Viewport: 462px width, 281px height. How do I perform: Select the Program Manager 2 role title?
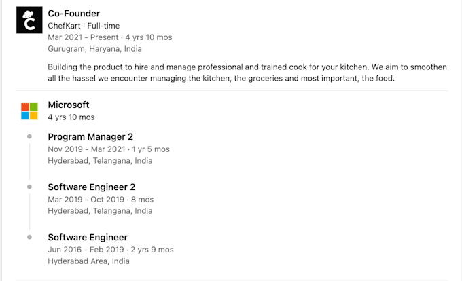tap(90, 137)
